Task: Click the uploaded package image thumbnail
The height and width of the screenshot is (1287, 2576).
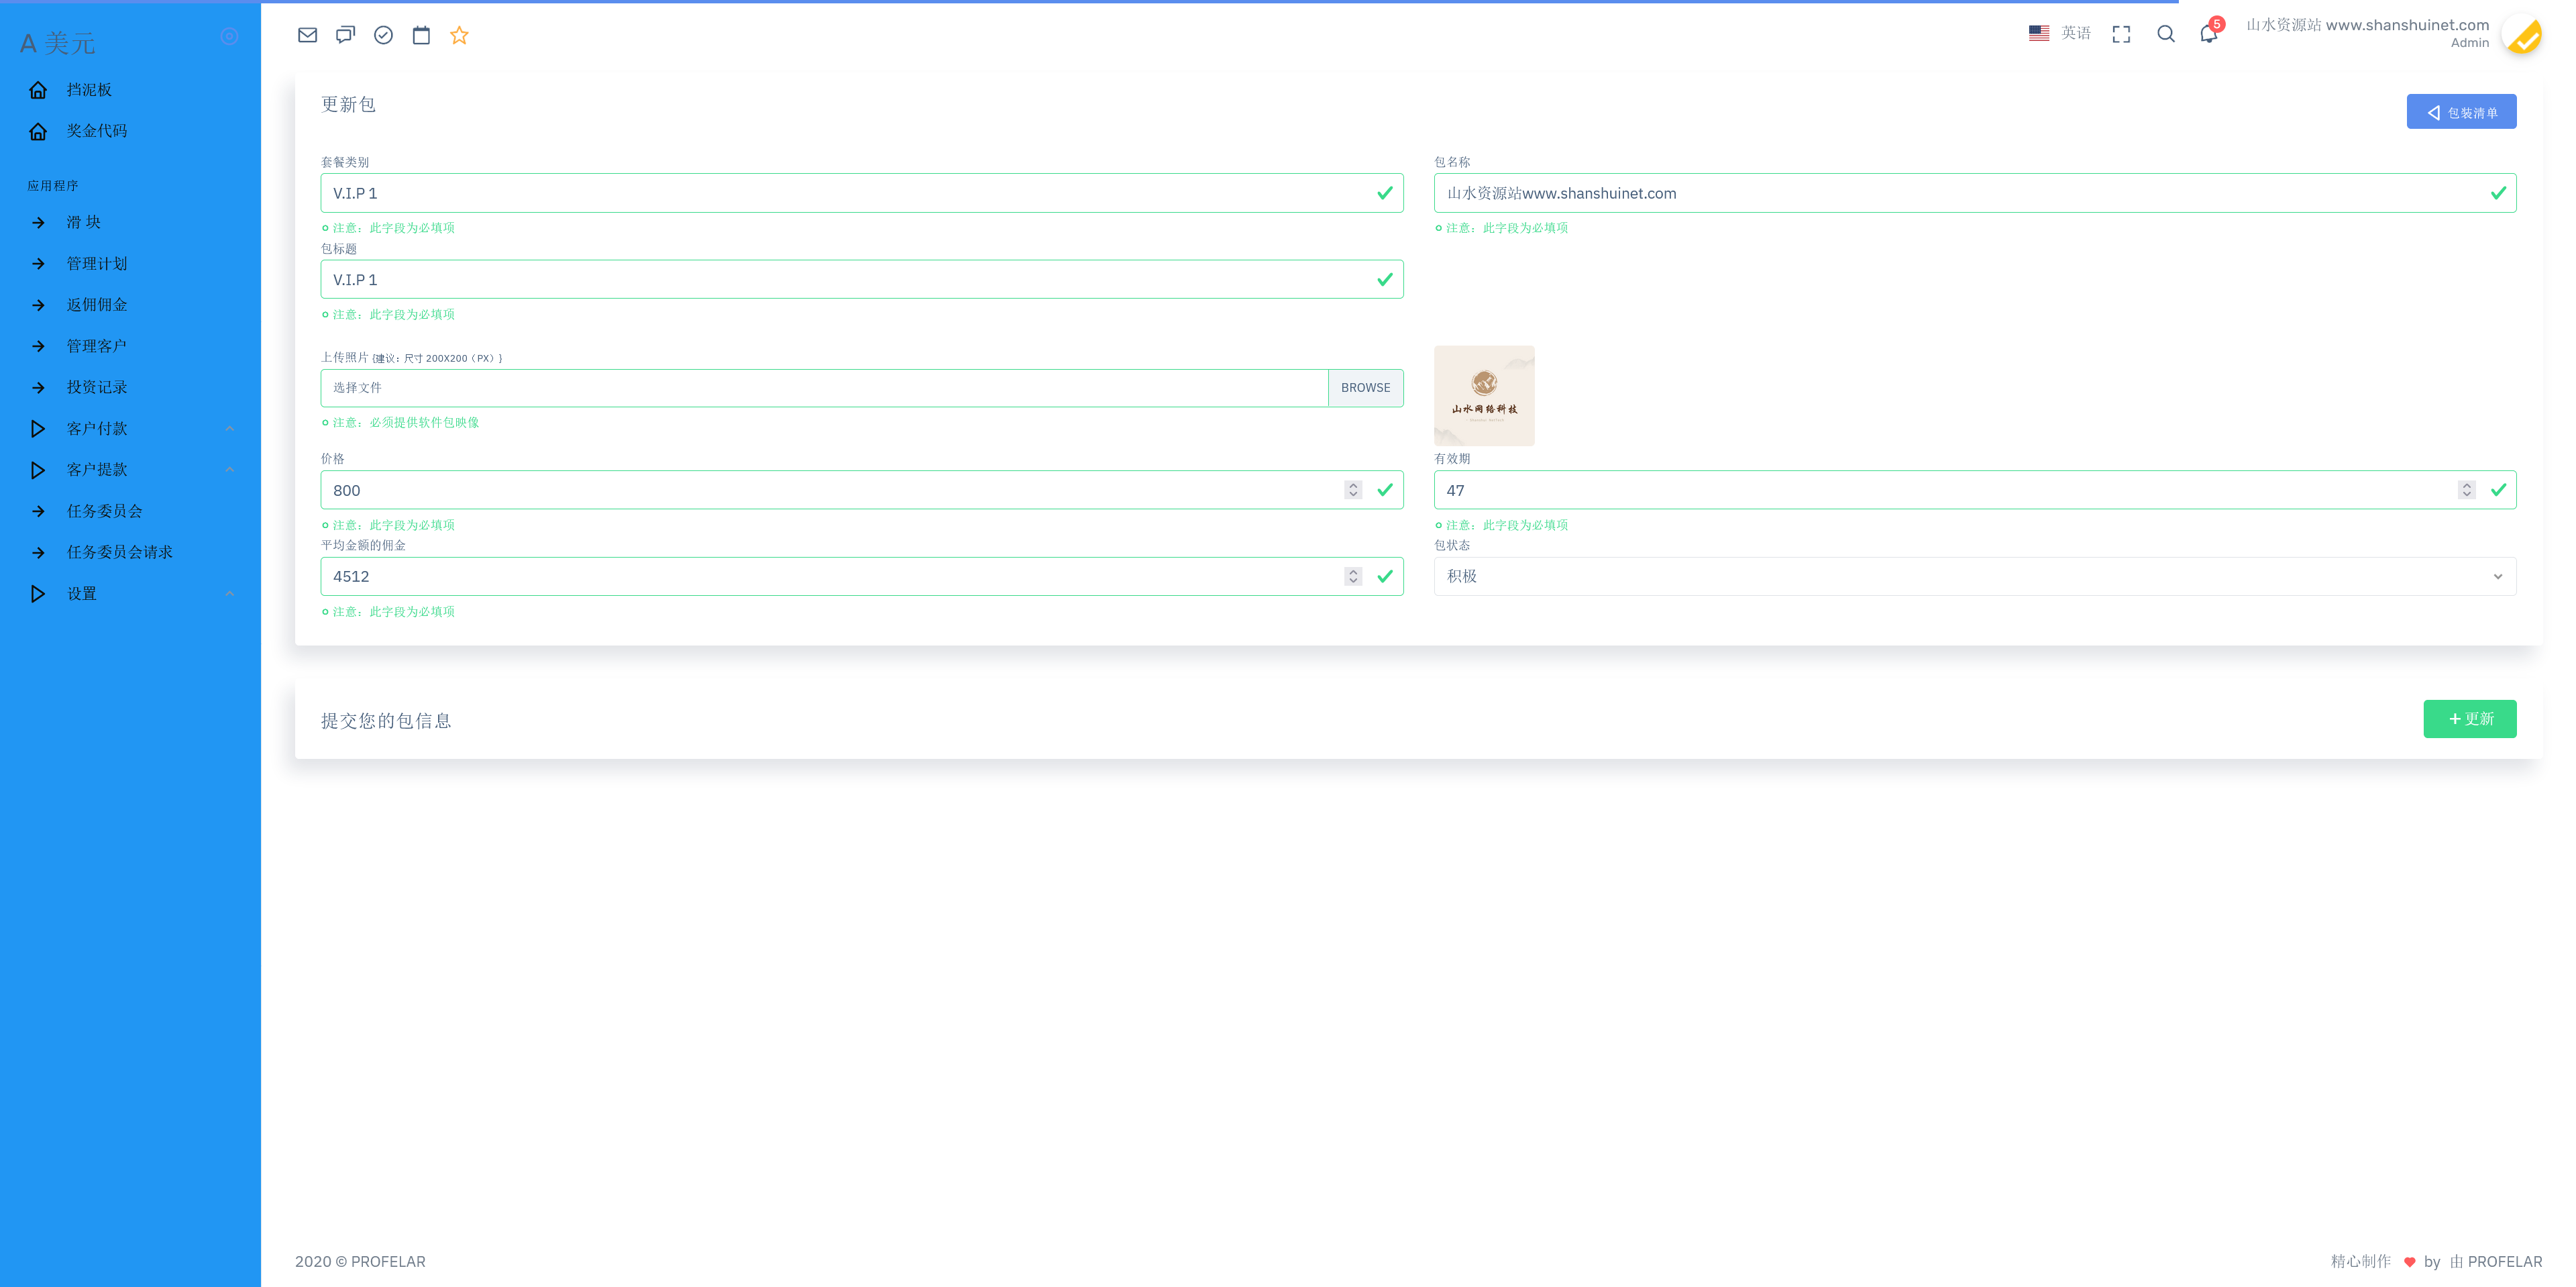Action: point(1484,396)
